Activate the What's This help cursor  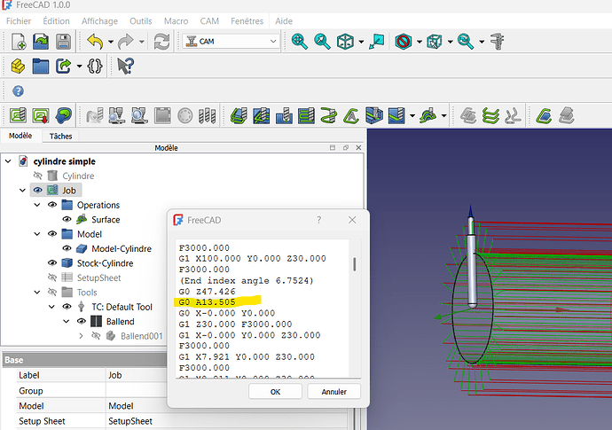[x=126, y=66]
